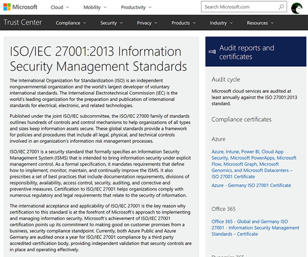Viewport: 308px width, 257px height.
Task: Click the Azure section heading
Action: [x=219, y=139]
